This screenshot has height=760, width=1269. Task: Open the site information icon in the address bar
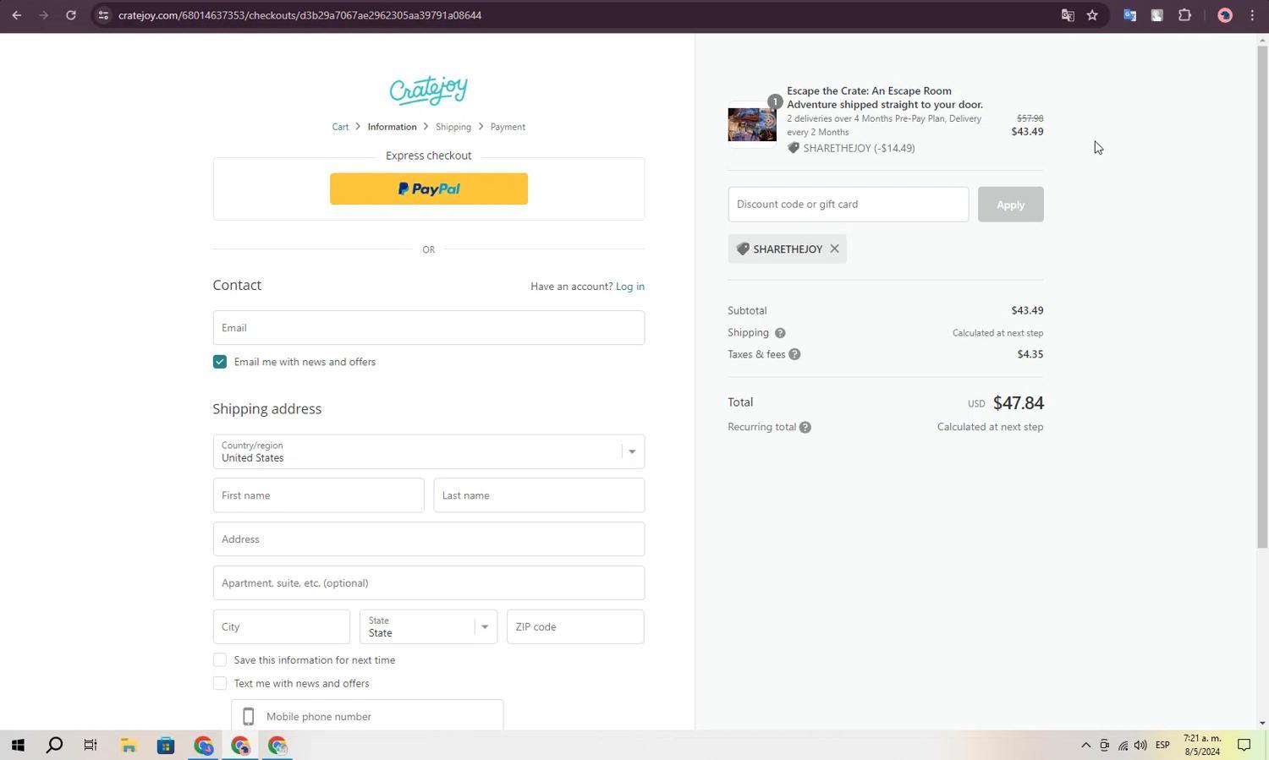coord(102,15)
